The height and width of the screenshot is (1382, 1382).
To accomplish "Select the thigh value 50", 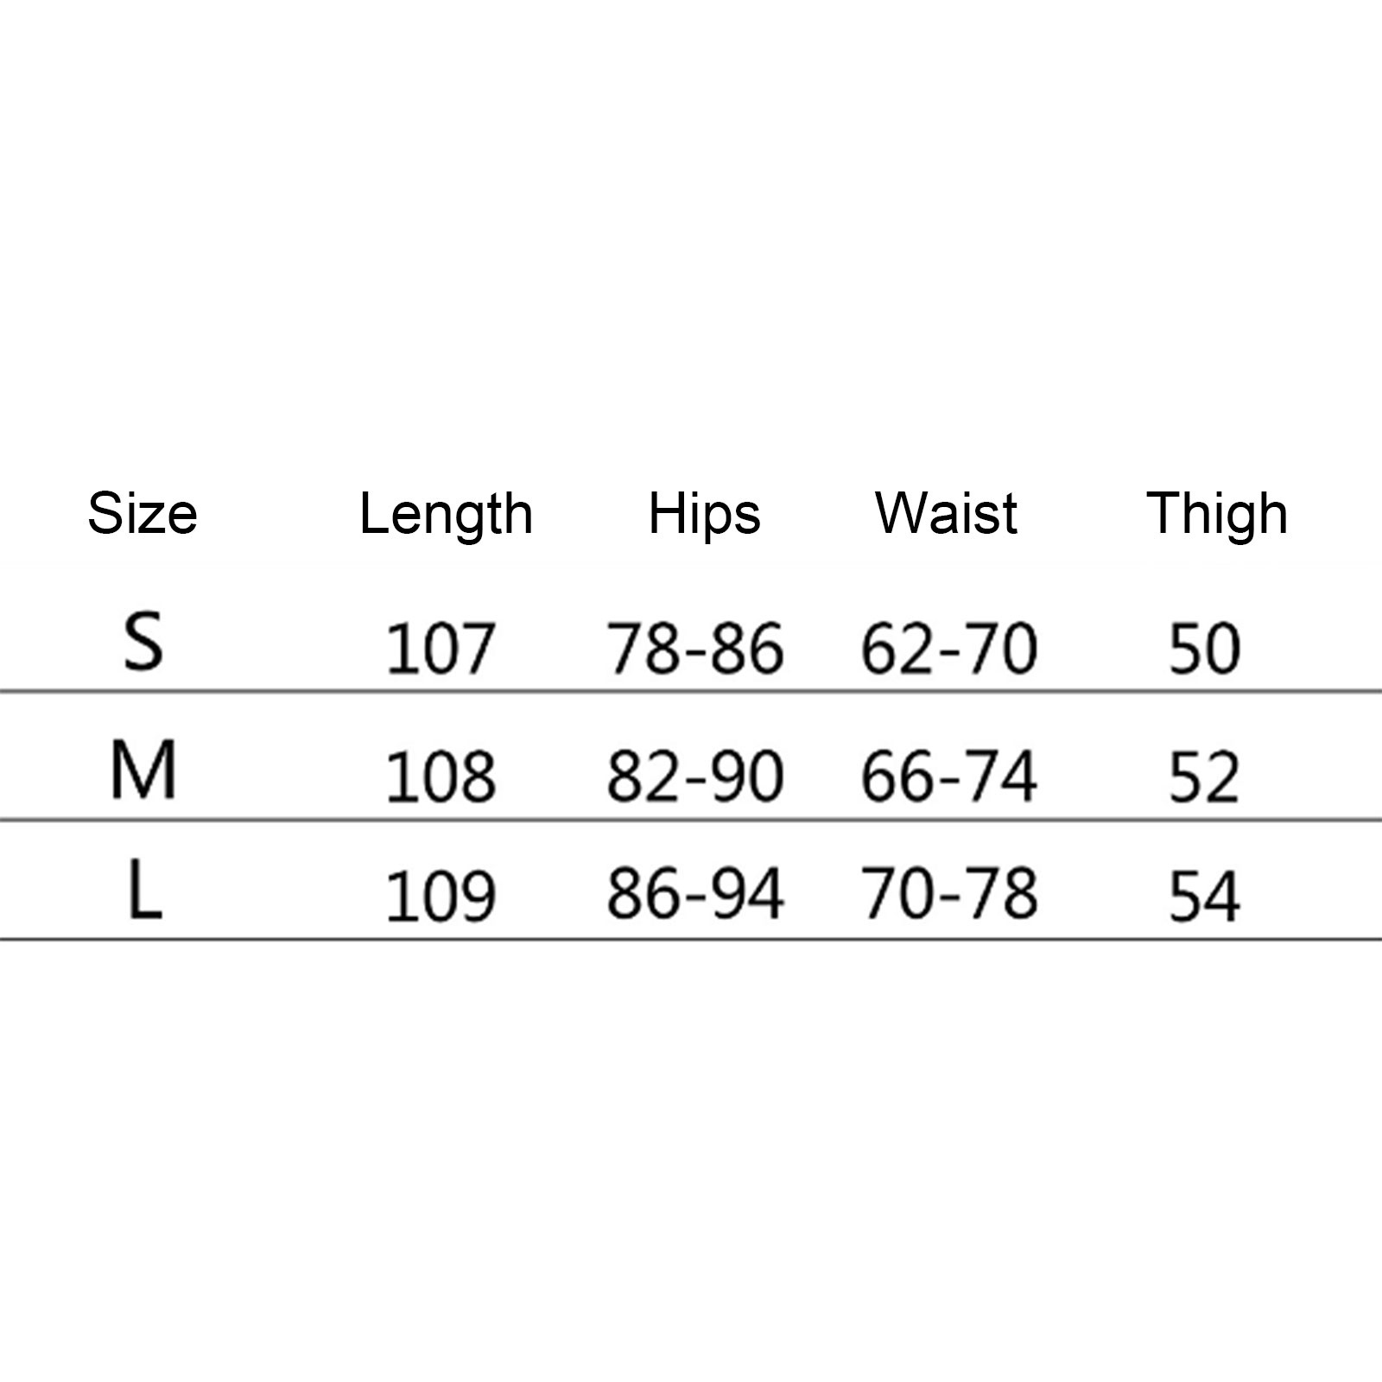I will point(1204,649).
